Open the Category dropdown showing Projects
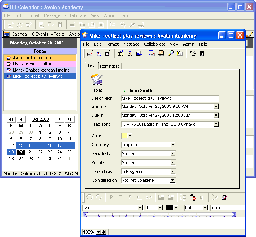 [173, 145]
